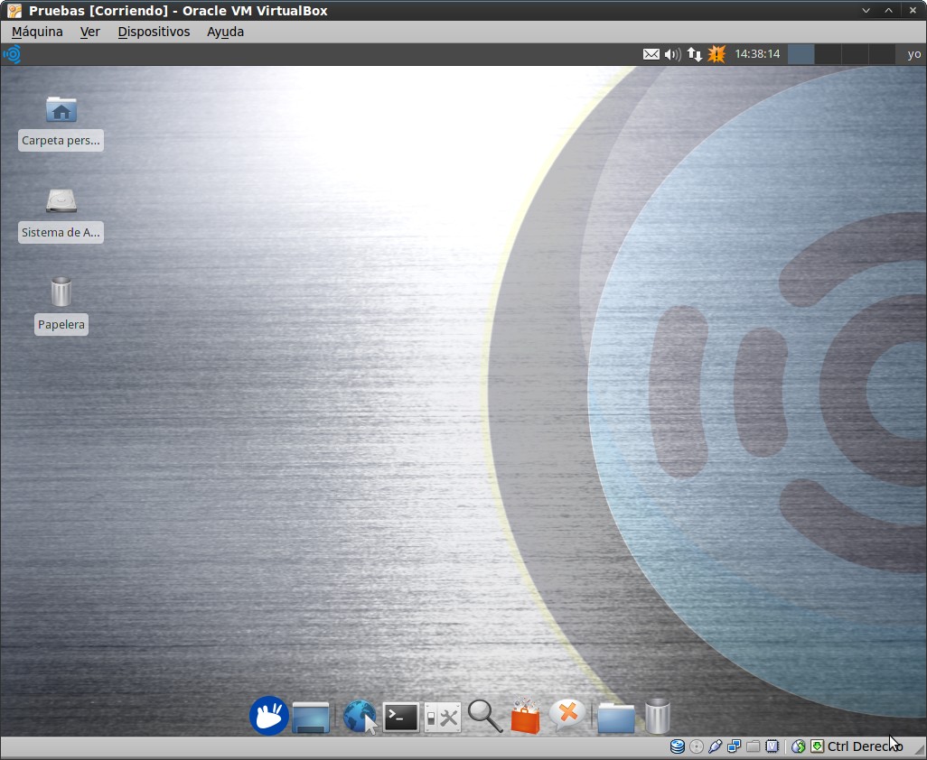The width and height of the screenshot is (927, 760).
Task: Click the magnifying glass search icon
Action: click(484, 717)
